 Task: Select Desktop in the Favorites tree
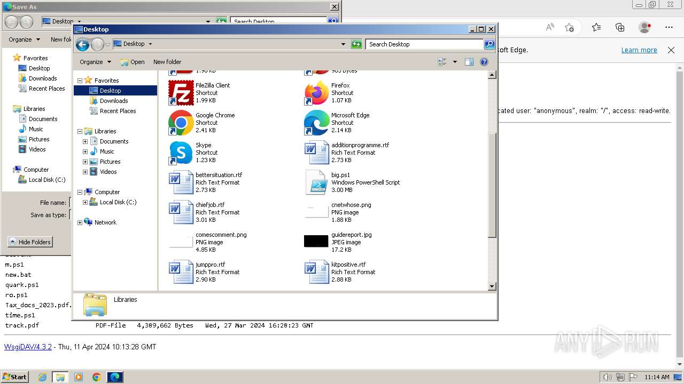coord(110,91)
